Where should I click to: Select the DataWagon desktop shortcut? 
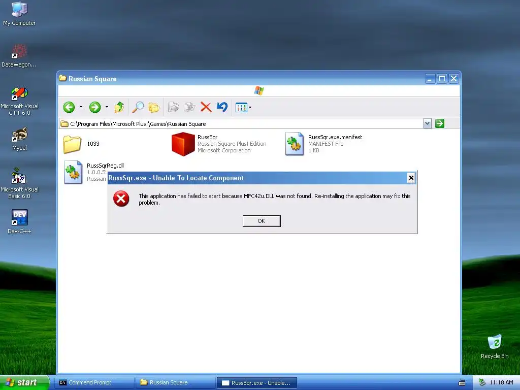[x=19, y=56]
